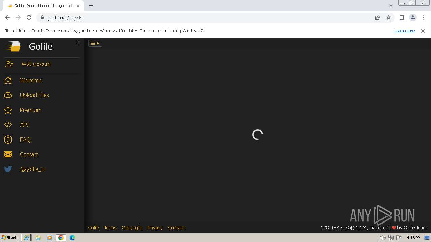Click Learn more about Chrome updates
Screen dimensions: 431x242
pos(404,31)
